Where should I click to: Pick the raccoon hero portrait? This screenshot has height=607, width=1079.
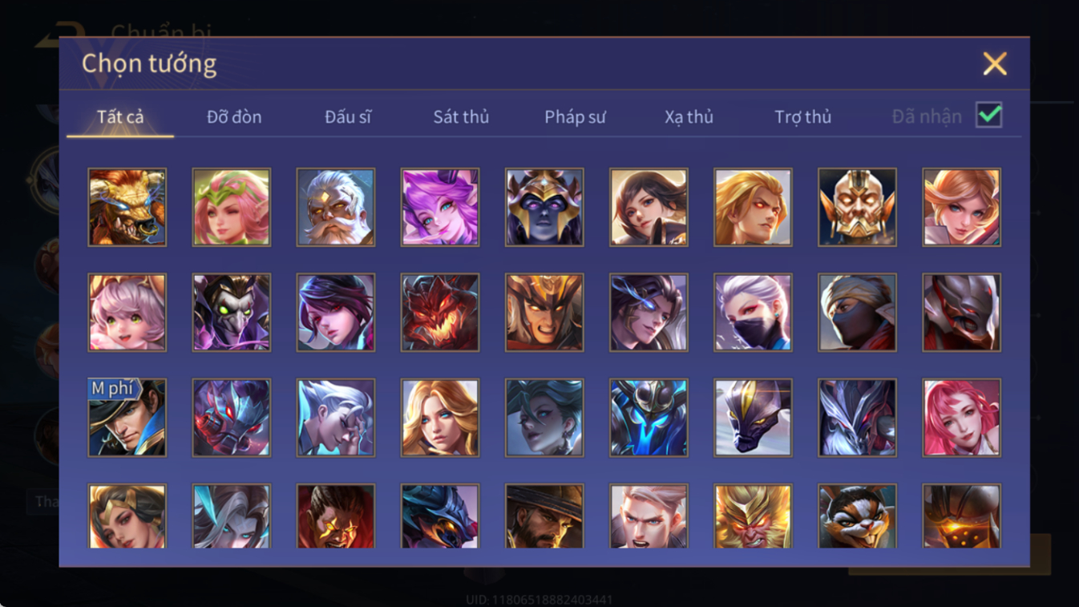[857, 516]
